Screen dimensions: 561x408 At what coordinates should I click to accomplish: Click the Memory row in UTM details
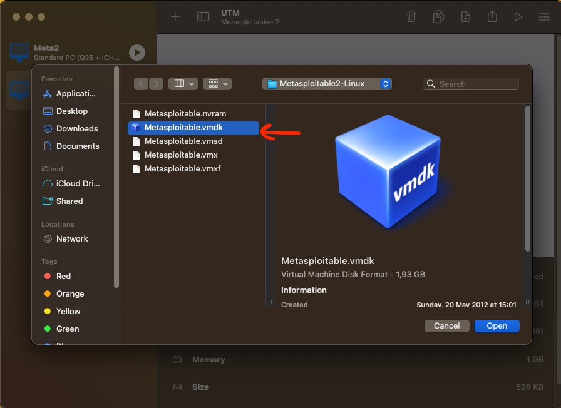(x=358, y=359)
